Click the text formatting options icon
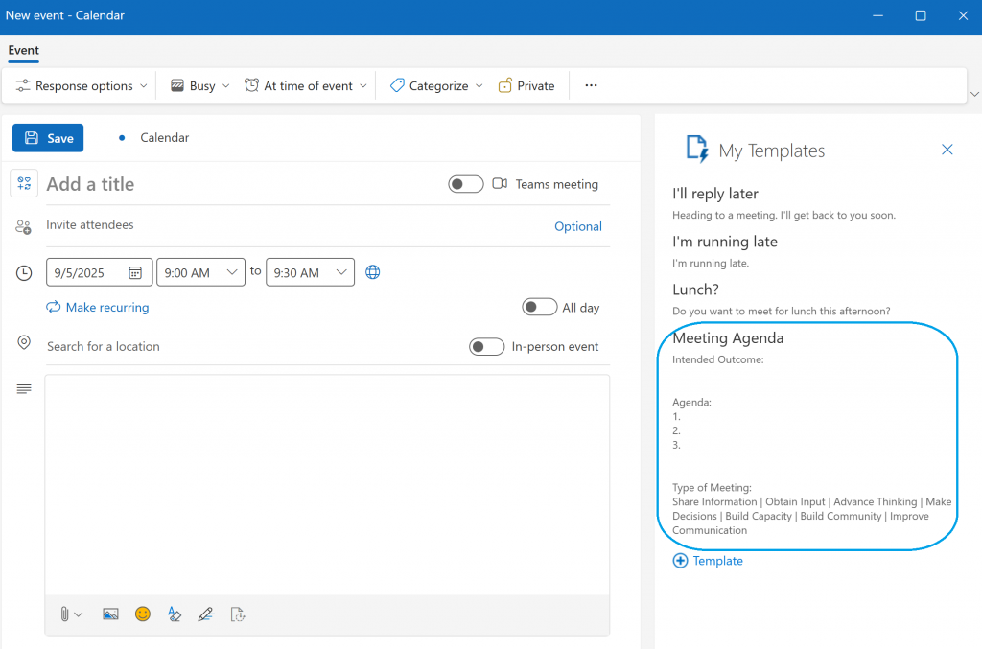 [175, 614]
